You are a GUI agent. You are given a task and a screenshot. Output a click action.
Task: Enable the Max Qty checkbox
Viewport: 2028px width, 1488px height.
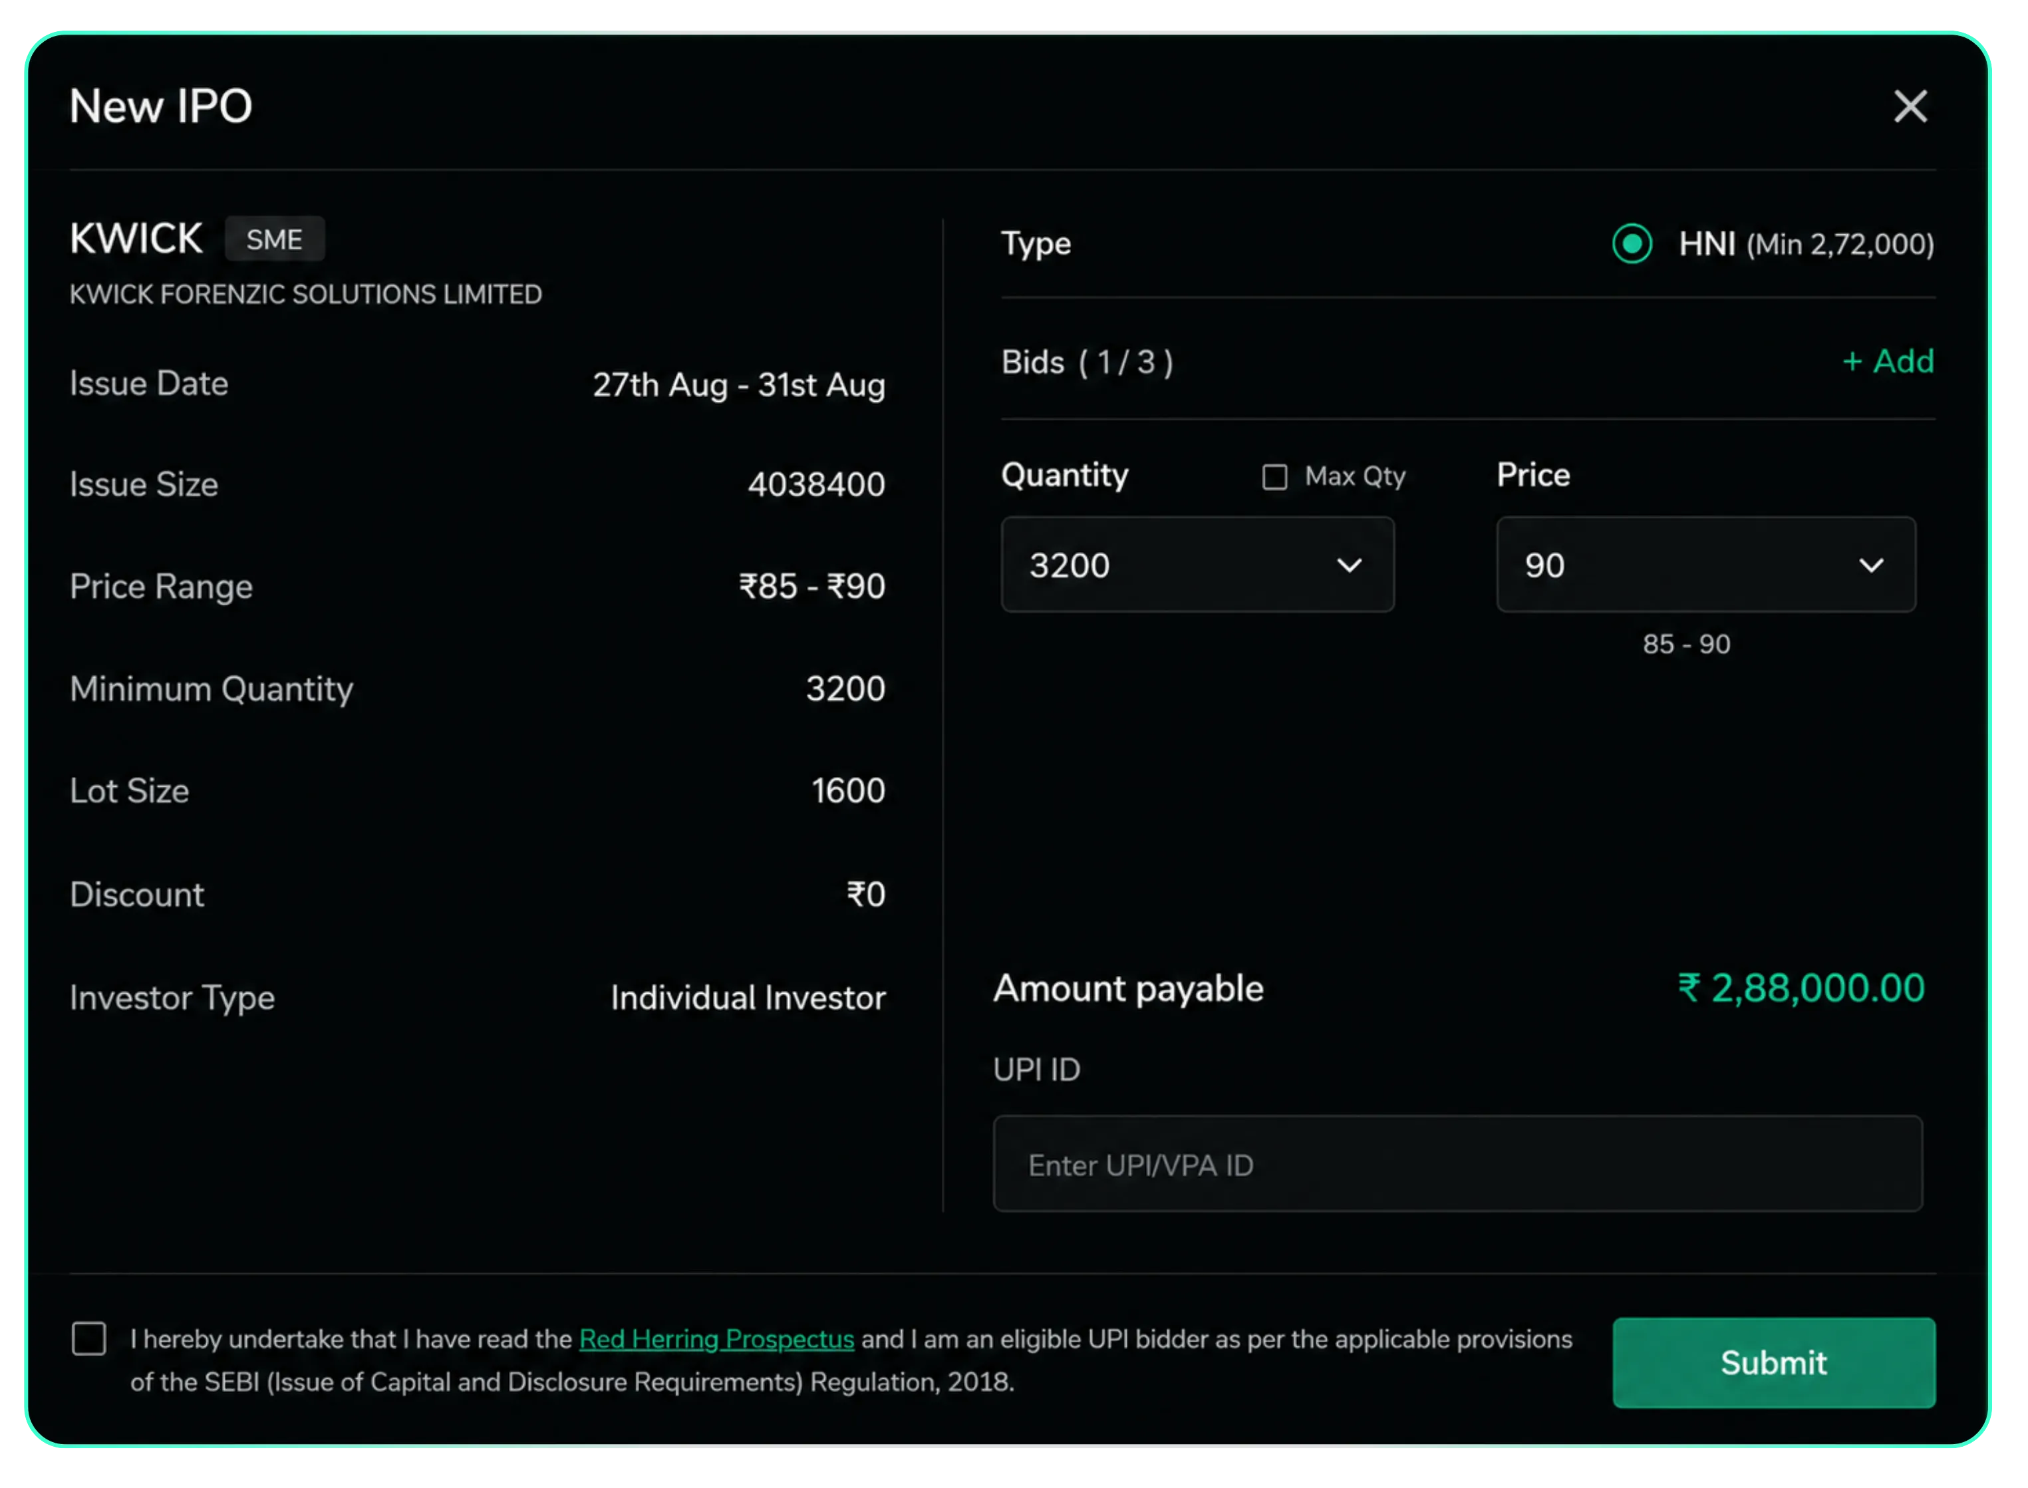coord(1274,476)
